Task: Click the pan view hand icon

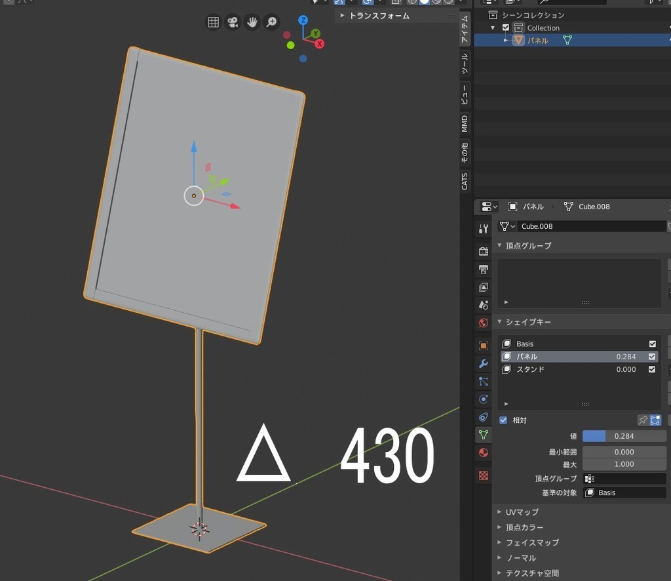Action: [252, 22]
